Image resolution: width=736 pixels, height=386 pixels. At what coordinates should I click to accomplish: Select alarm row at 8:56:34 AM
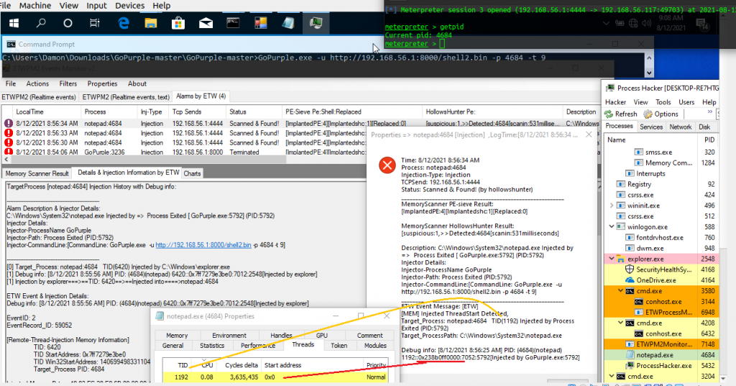300,124
